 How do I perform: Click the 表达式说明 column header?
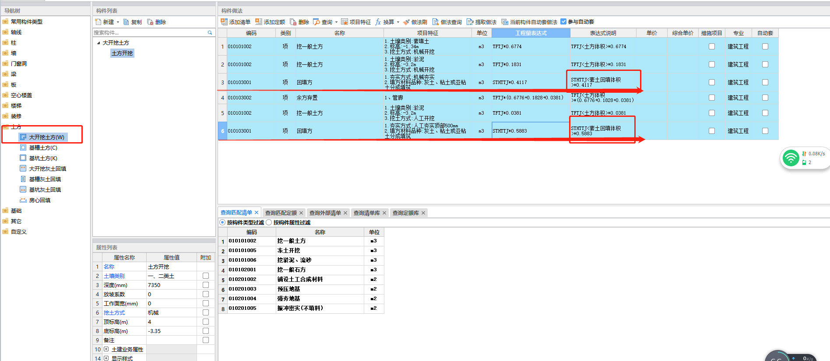pos(603,33)
